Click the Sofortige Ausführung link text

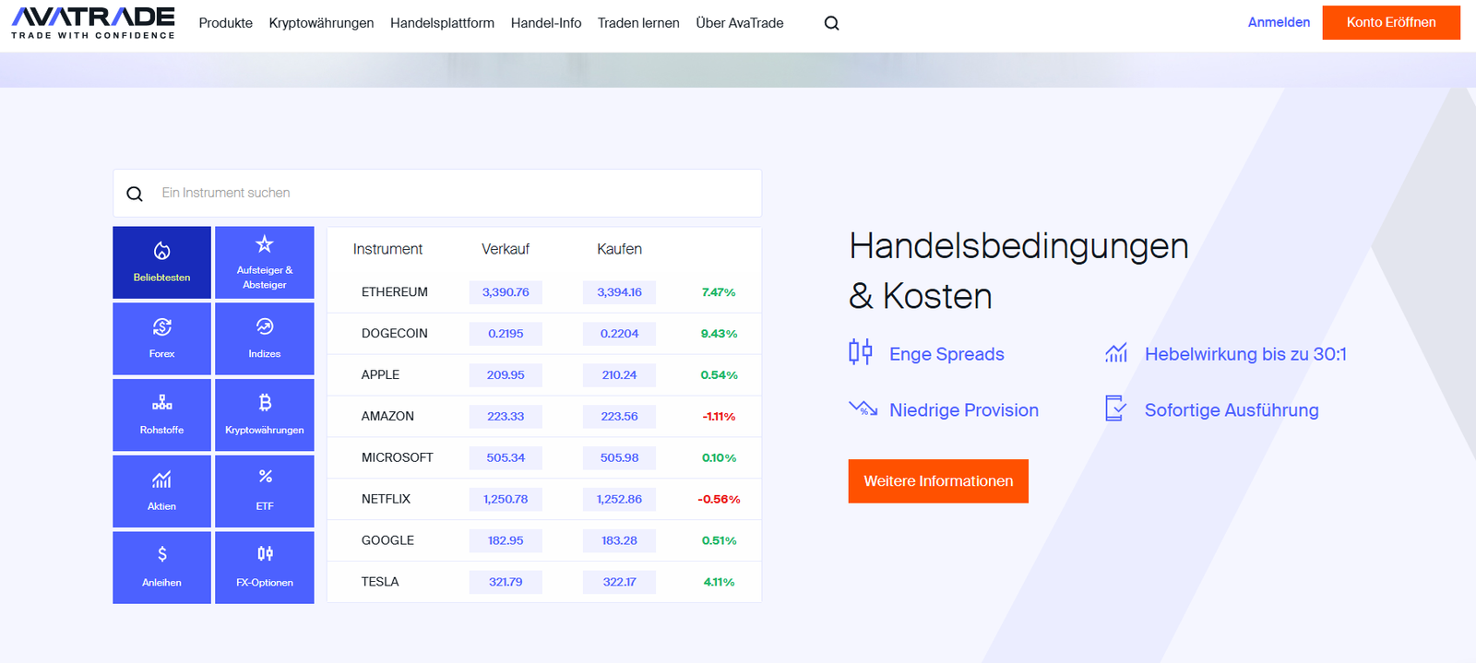[1232, 410]
